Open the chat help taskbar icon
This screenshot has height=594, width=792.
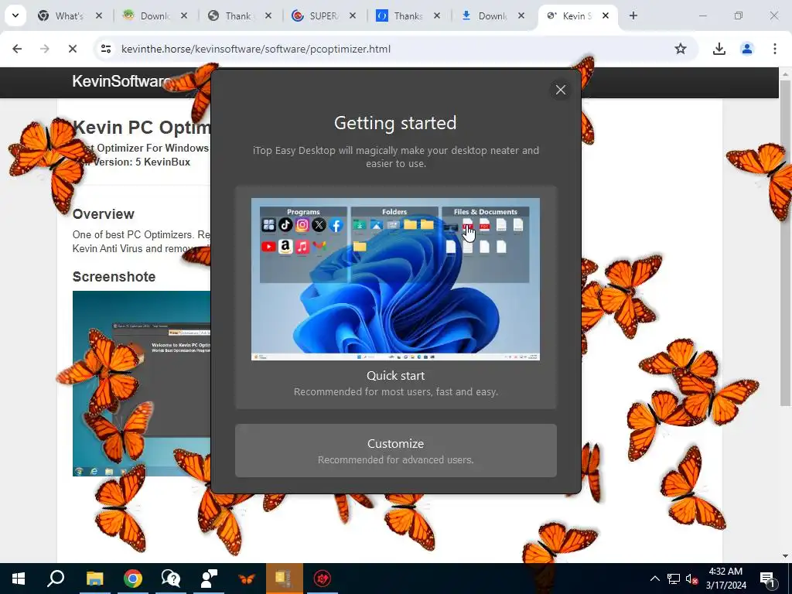click(171, 579)
